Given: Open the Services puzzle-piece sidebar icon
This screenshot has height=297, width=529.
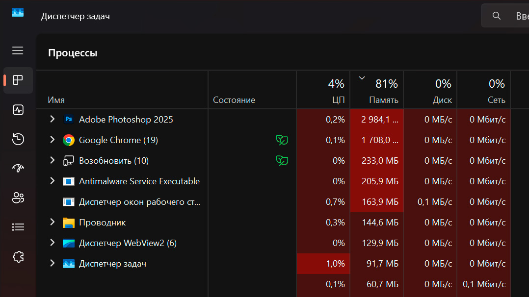Looking at the screenshot, I should [x=18, y=256].
